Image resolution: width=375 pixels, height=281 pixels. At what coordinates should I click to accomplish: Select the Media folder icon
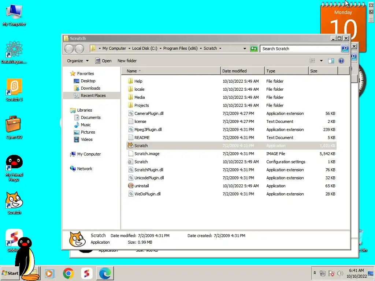pyautogui.click(x=130, y=97)
